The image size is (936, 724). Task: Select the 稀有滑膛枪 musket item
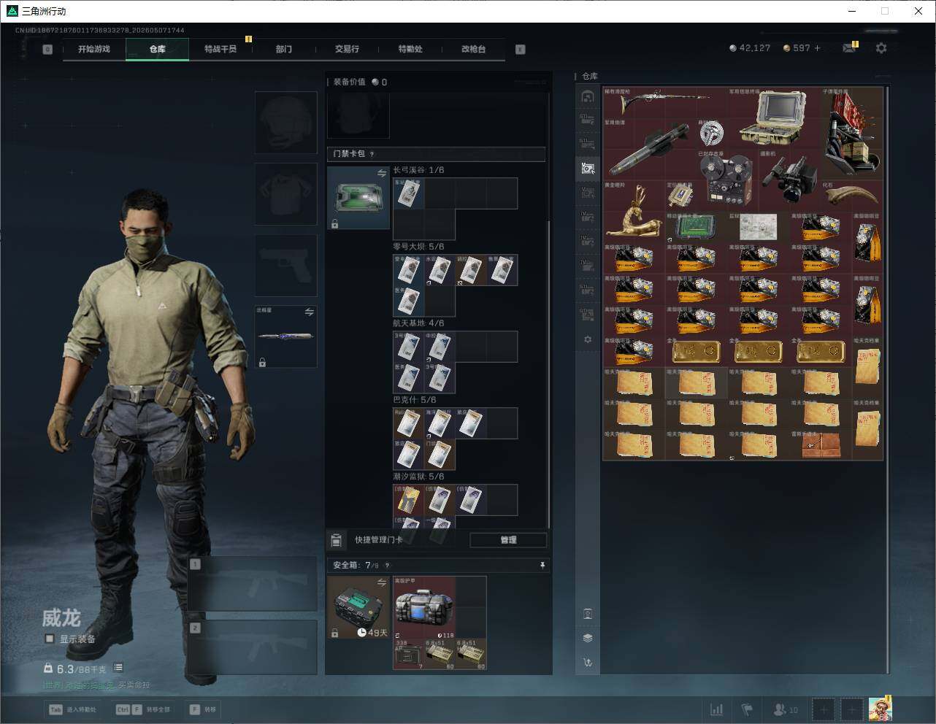tap(664, 103)
